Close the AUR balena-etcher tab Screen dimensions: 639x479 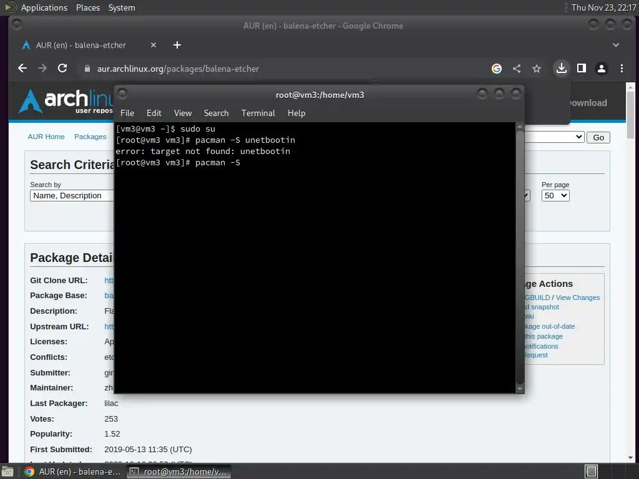point(154,45)
